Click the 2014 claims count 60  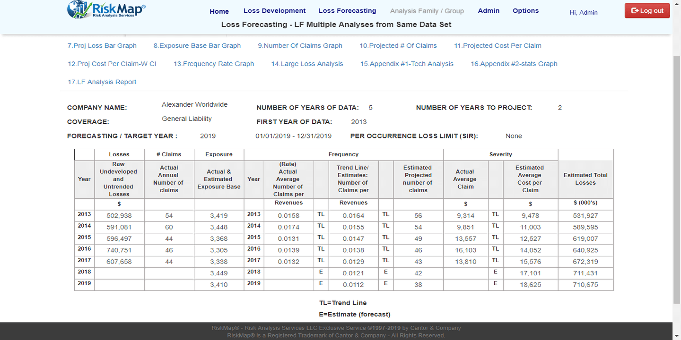click(169, 227)
